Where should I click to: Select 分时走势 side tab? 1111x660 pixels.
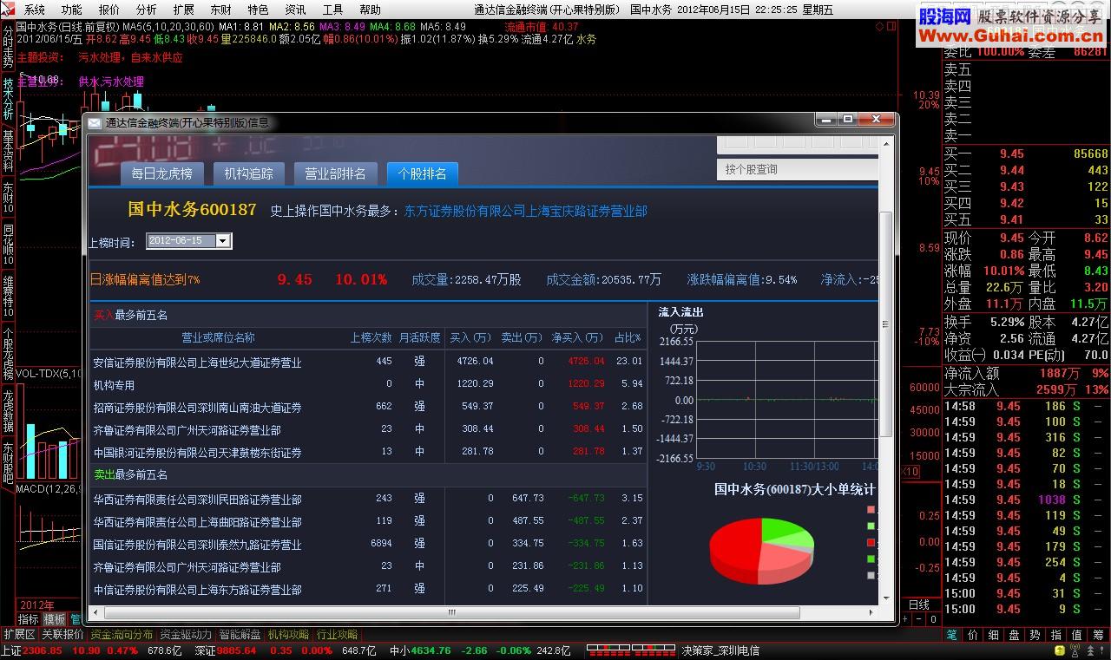point(8,47)
